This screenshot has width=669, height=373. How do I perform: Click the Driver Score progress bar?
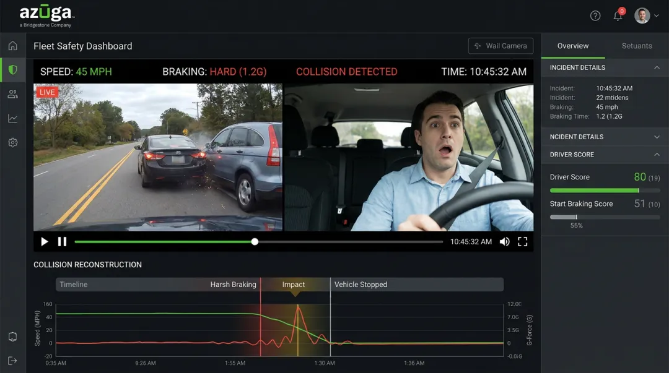point(605,191)
